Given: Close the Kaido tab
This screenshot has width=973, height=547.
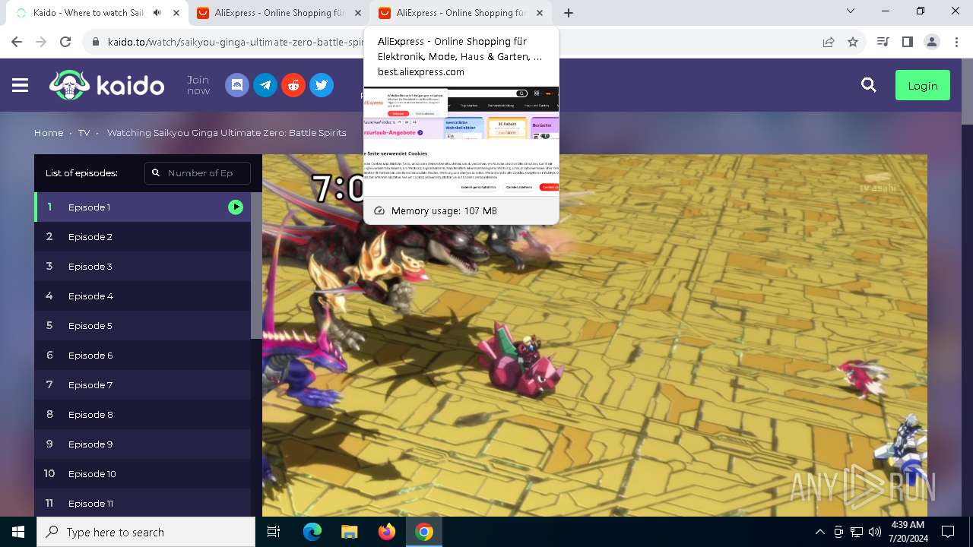Looking at the screenshot, I should [177, 13].
